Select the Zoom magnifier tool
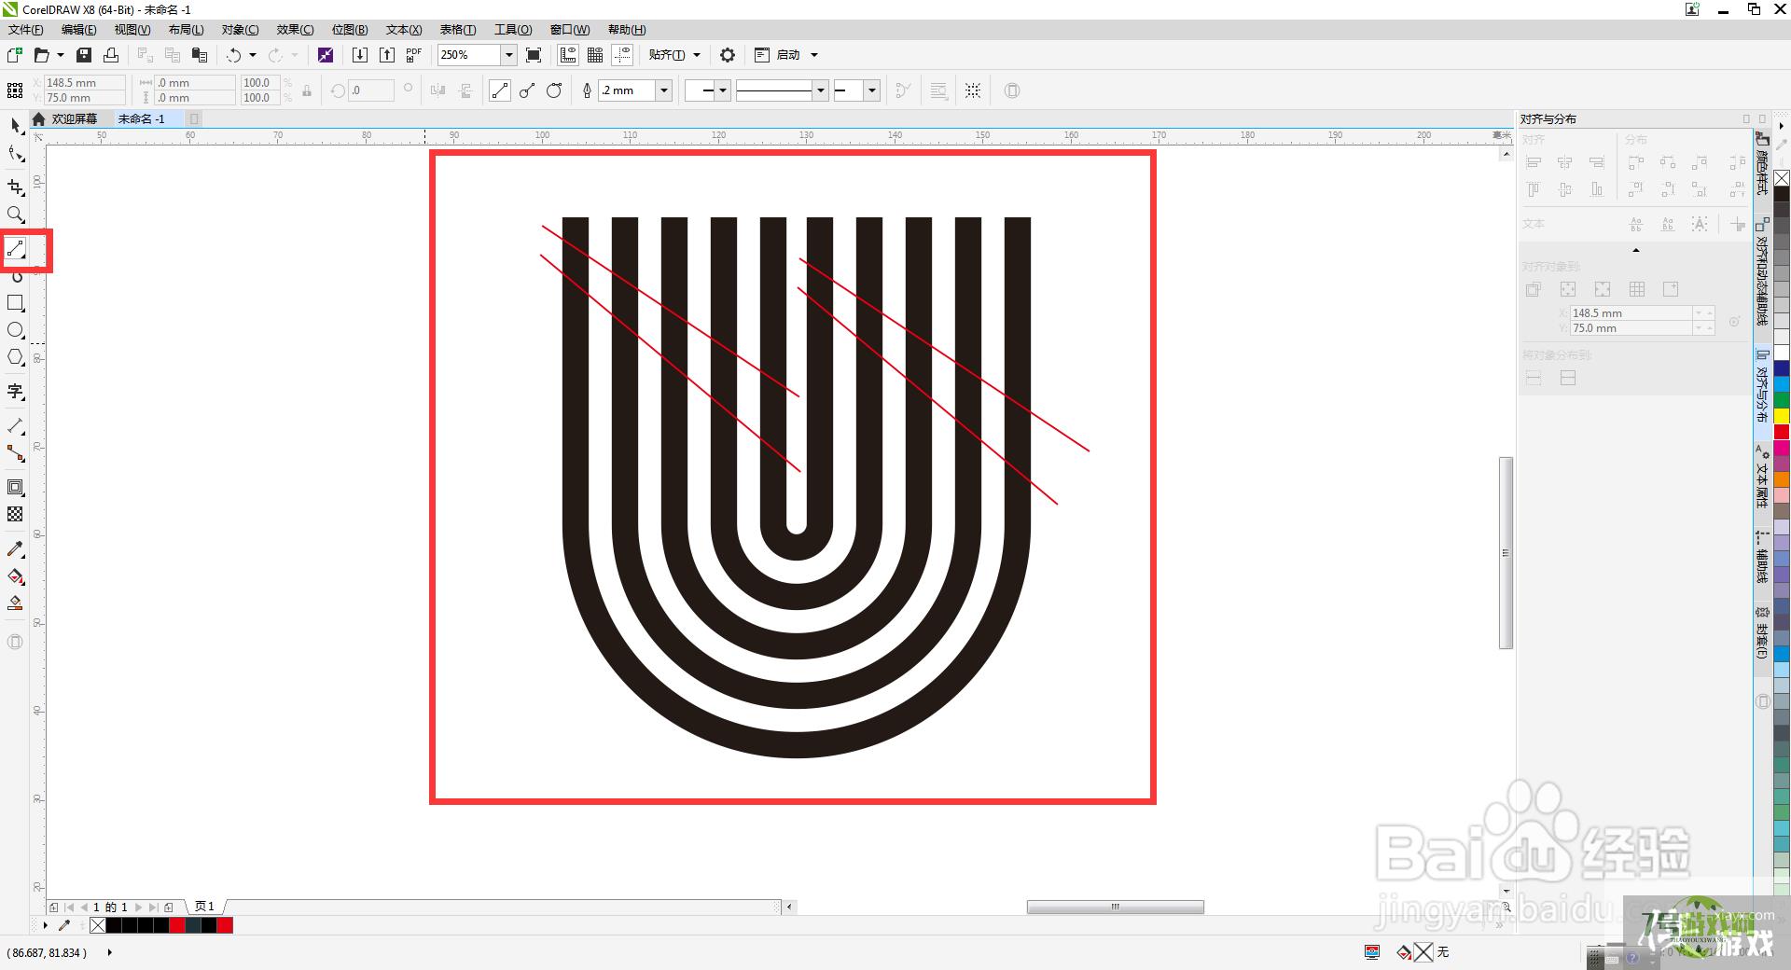This screenshot has height=970, width=1791. point(16,215)
